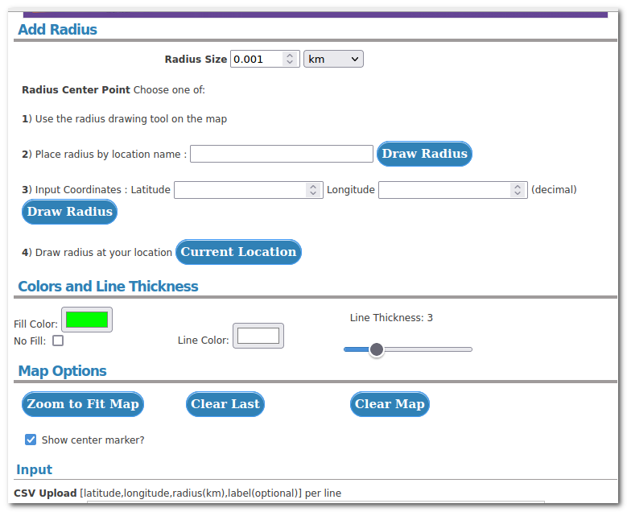
Task: Decrease Radius Size with down stepper arrow
Action: click(290, 63)
